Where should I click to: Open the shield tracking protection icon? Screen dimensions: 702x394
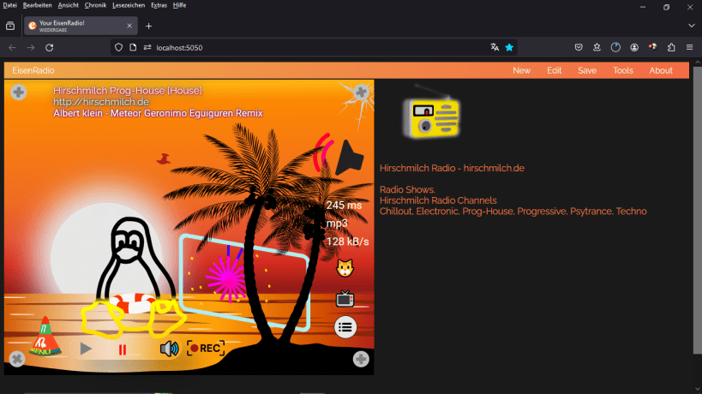(x=118, y=47)
